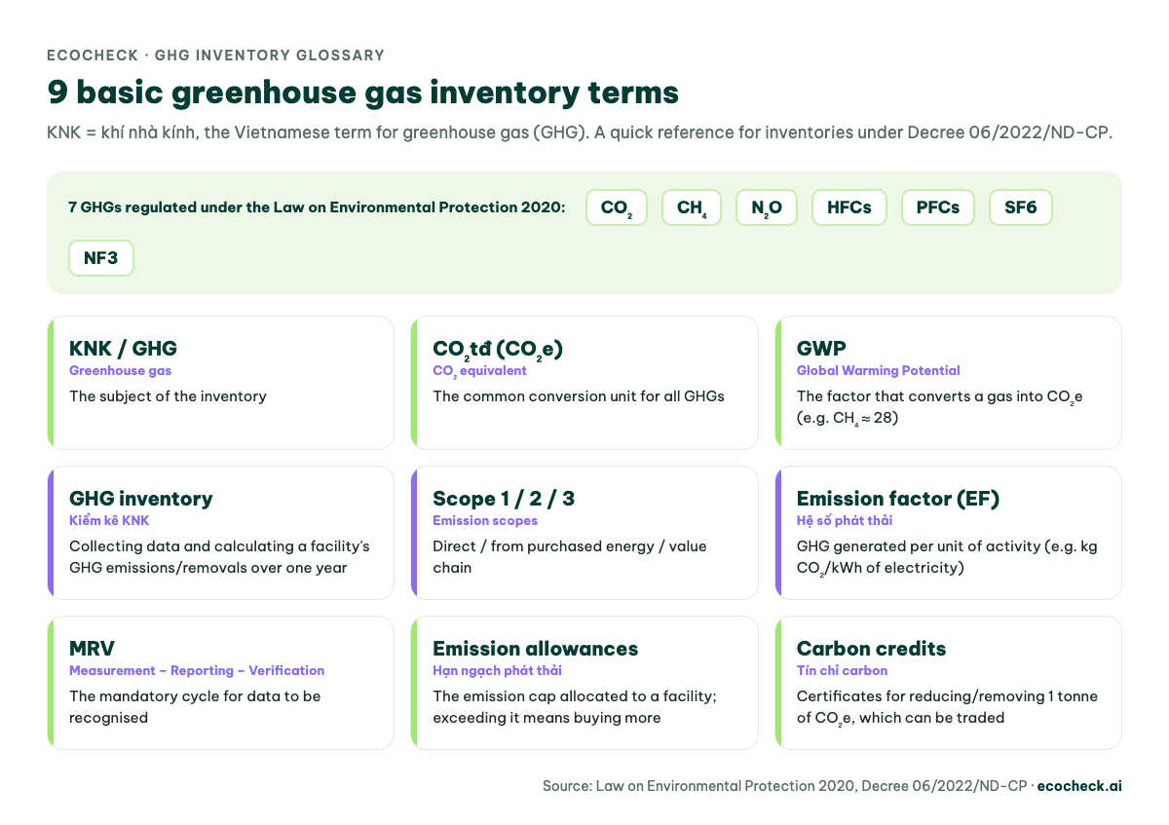Image resolution: width=1169 pixels, height=825 pixels.
Task: Click the PFCs chip
Action: click(938, 207)
